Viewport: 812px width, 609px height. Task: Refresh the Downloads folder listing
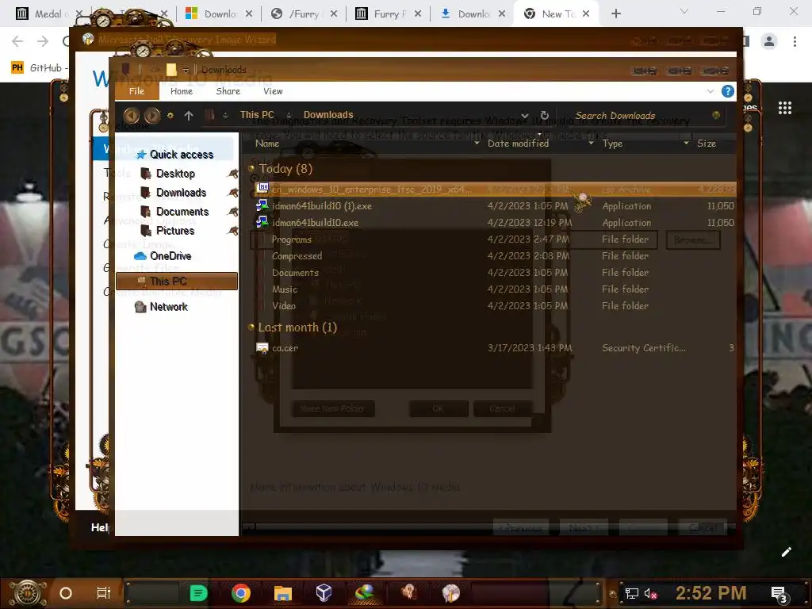pos(544,115)
